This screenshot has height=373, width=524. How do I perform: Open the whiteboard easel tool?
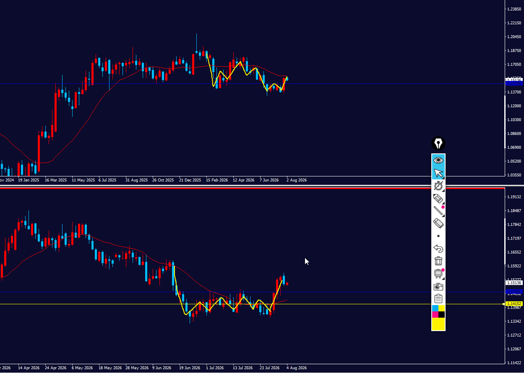(438, 274)
